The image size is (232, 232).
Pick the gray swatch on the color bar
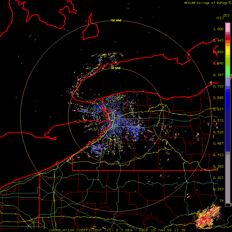[x=228, y=179]
